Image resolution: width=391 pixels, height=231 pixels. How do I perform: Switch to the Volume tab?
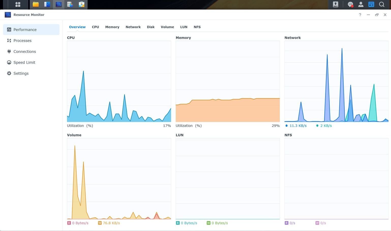tap(167, 27)
